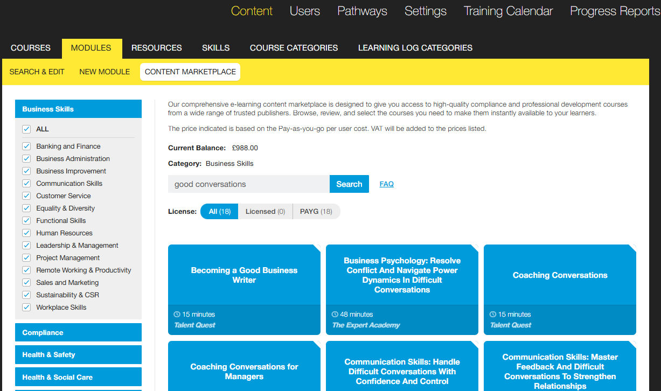Uncheck the Banking and Finance checkbox
Image resolution: width=661 pixels, height=391 pixels.
pyautogui.click(x=26, y=146)
